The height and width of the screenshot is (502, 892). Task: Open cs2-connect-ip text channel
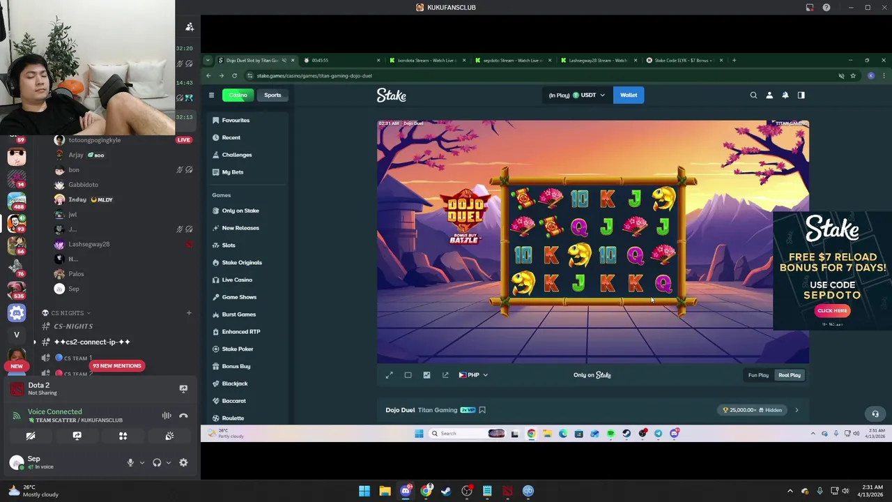92,342
